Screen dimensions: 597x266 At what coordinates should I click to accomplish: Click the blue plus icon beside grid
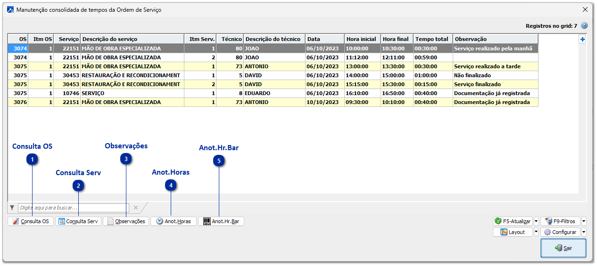click(x=582, y=40)
